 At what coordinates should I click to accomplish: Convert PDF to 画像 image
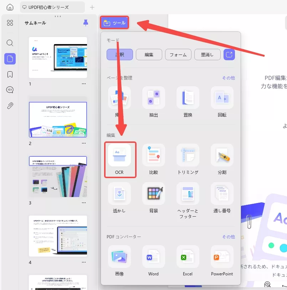coord(119,261)
